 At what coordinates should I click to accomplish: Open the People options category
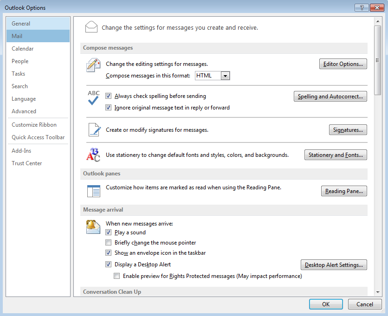[x=38, y=61]
